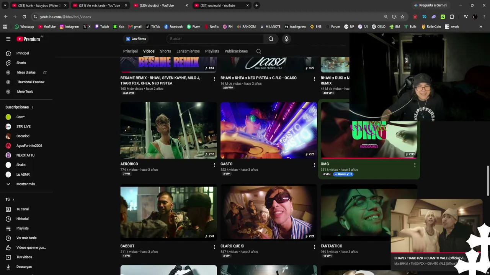Screen dimensions: 490x275
Task: Open options menu for SABBOT video
Action: click(x=214, y=247)
